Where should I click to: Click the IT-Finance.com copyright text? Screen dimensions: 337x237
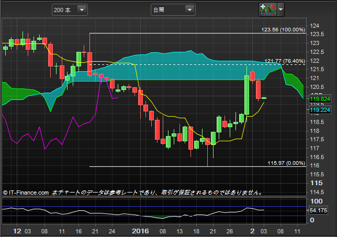[x=26, y=193]
